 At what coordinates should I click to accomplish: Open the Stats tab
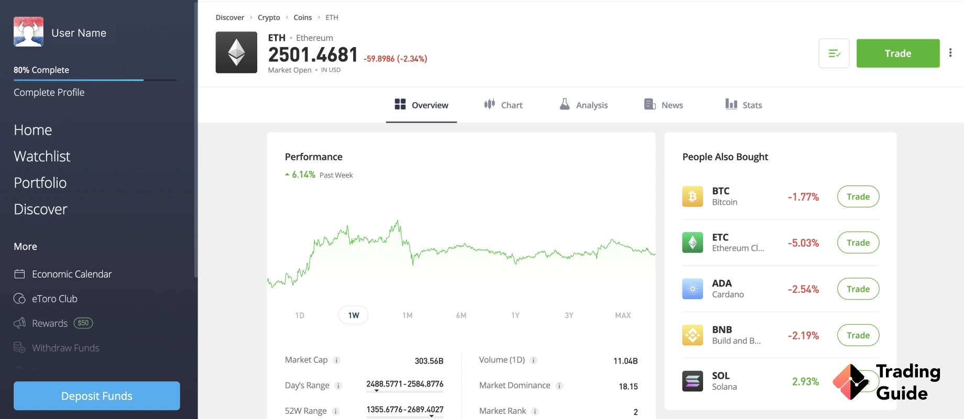[x=743, y=105]
